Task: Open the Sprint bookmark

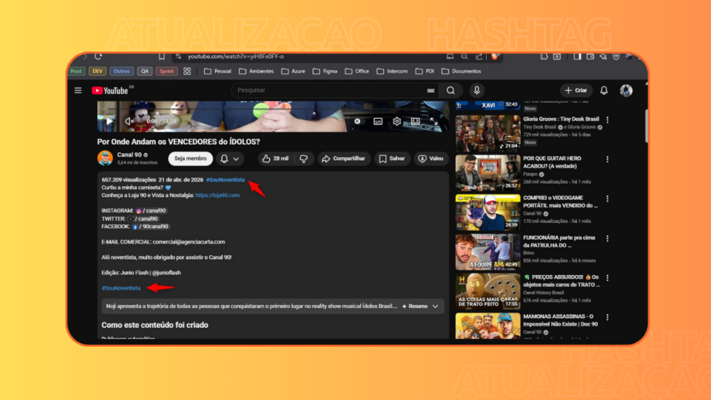Action: click(x=167, y=72)
